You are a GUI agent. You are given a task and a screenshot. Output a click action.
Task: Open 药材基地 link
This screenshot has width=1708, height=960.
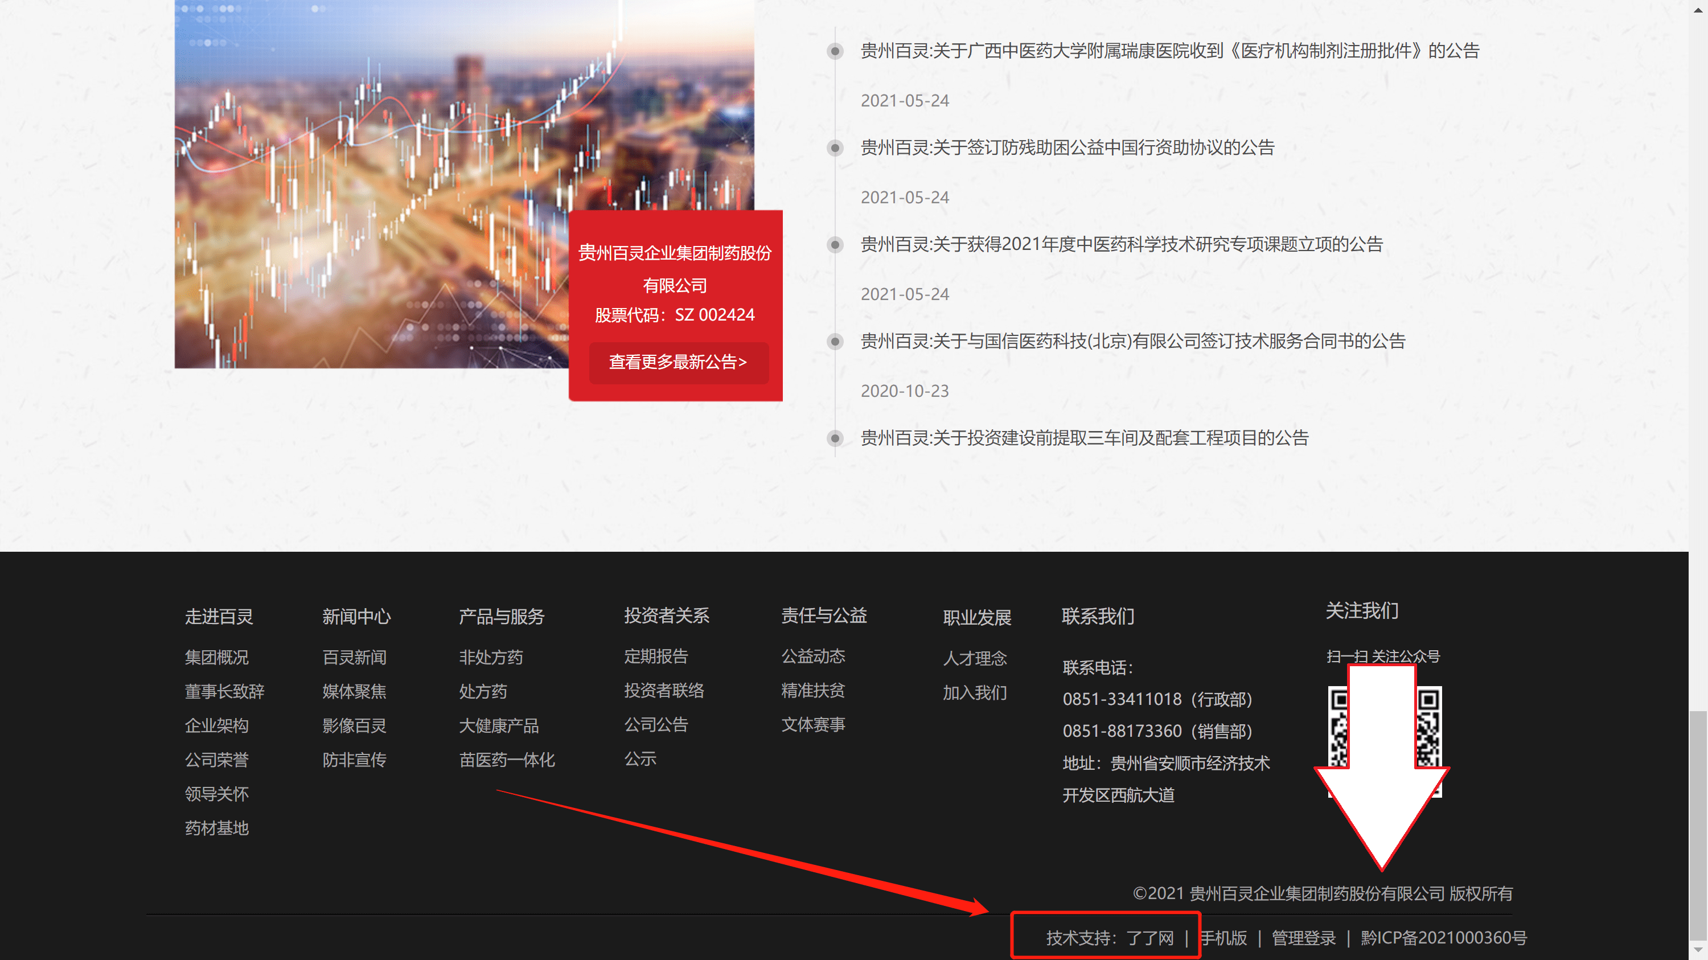tap(216, 828)
